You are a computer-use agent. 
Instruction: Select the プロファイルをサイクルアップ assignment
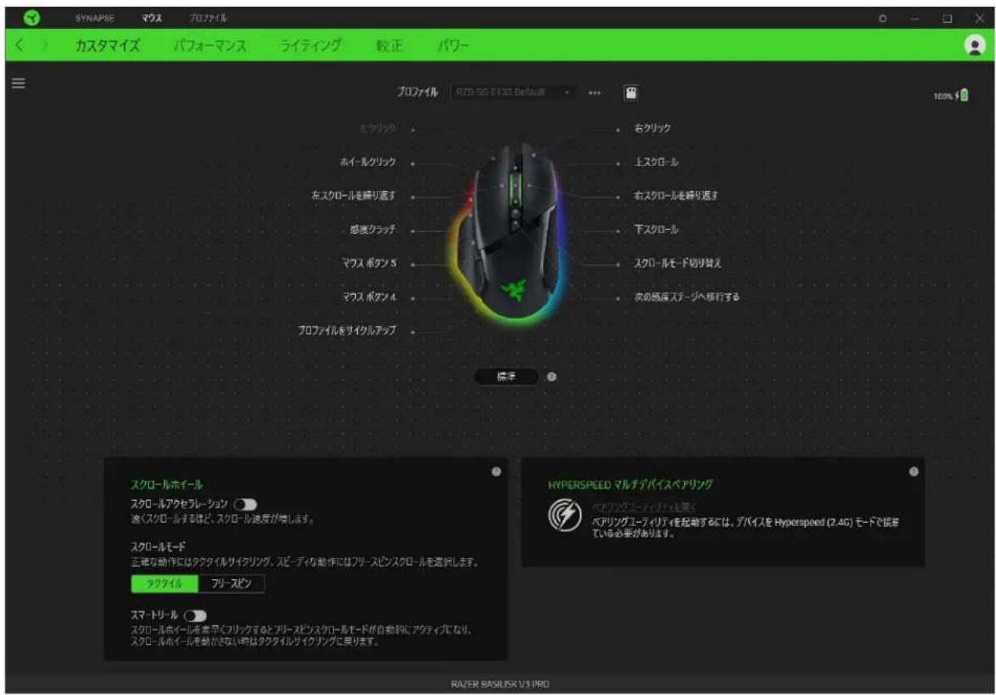[x=346, y=331]
